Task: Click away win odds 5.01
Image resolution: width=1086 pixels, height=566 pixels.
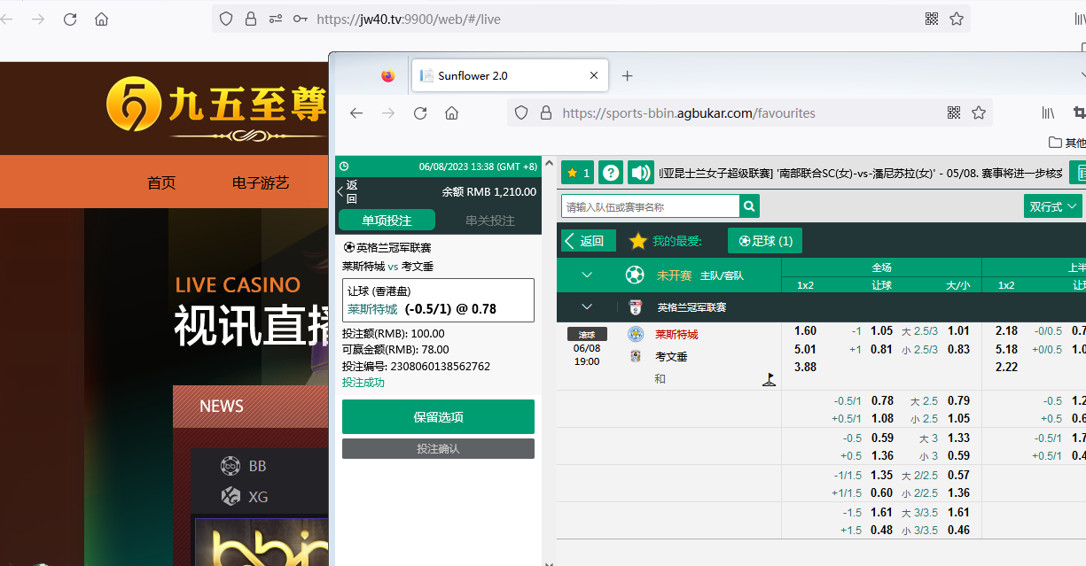Action: click(x=806, y=349)
